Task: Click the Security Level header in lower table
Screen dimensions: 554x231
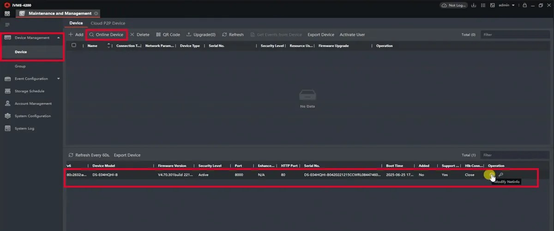Action: (210, 166)
